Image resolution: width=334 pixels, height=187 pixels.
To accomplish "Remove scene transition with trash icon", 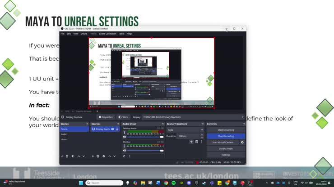I will (x=197, y=142).
